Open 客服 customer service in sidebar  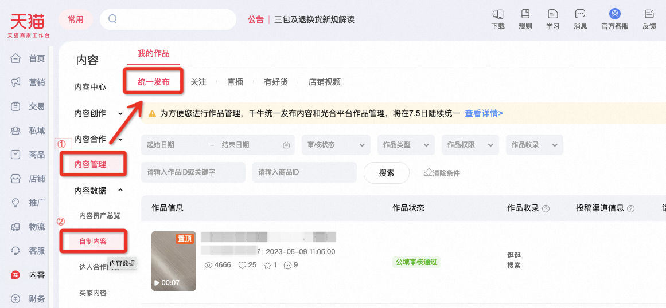[29, 251]
